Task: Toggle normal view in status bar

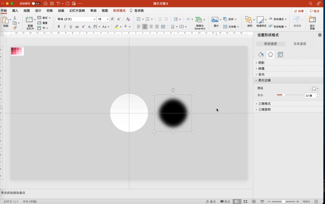Action: point(237,202)
